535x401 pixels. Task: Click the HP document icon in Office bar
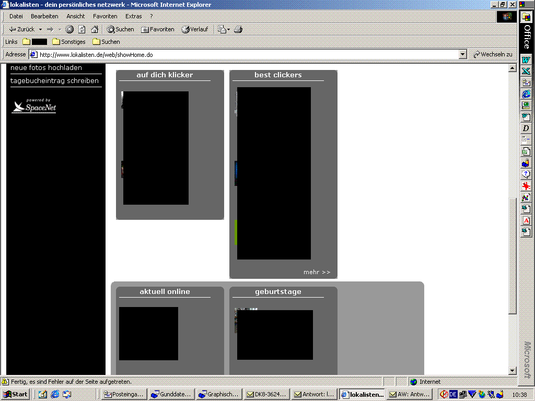(x=526, y=151)
